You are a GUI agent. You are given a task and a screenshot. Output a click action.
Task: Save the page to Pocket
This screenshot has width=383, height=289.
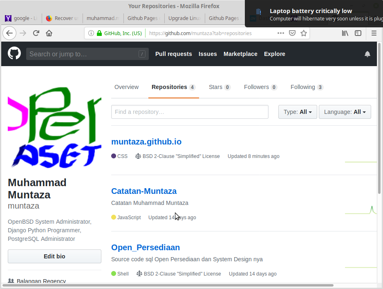coord(292,33)
